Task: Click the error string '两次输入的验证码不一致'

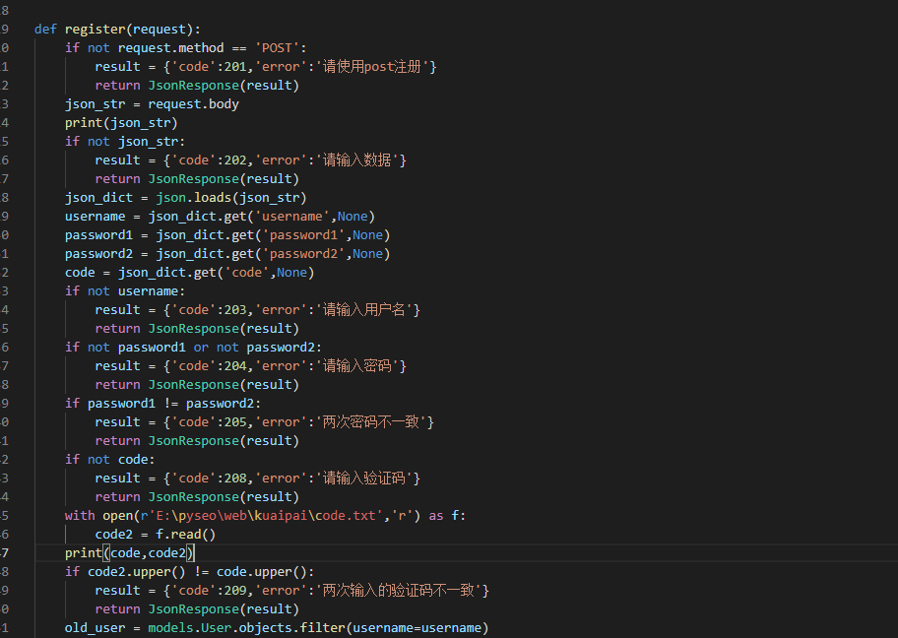Action: [399, 591]
